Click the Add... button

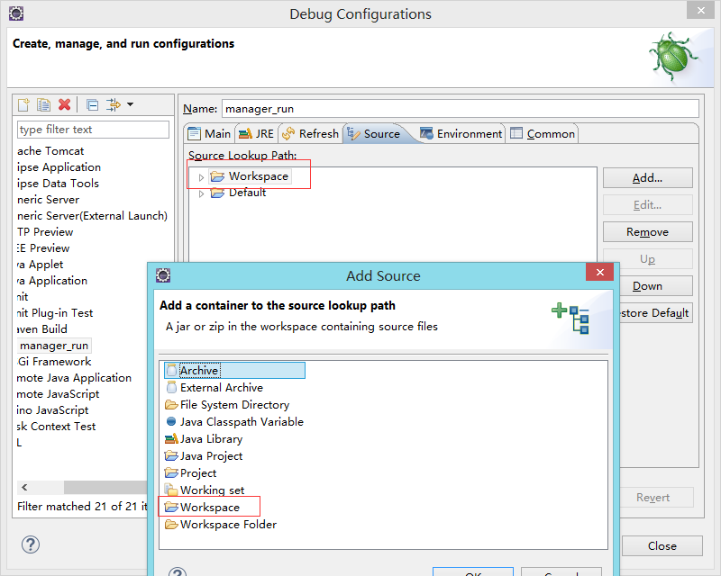pos(647,178)
